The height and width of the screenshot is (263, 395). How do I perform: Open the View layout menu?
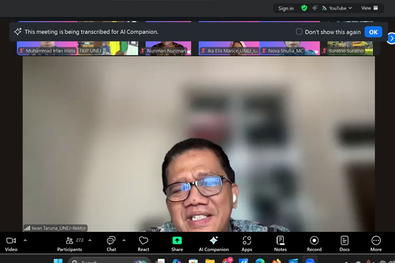(370, 8)
